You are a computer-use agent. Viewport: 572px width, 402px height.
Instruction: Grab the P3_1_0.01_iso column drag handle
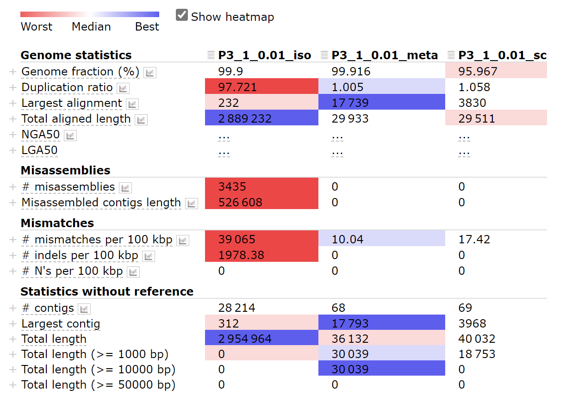tap(211, 56)
